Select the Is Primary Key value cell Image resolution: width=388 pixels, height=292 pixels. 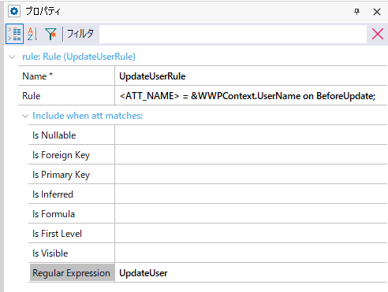(251, 174)
